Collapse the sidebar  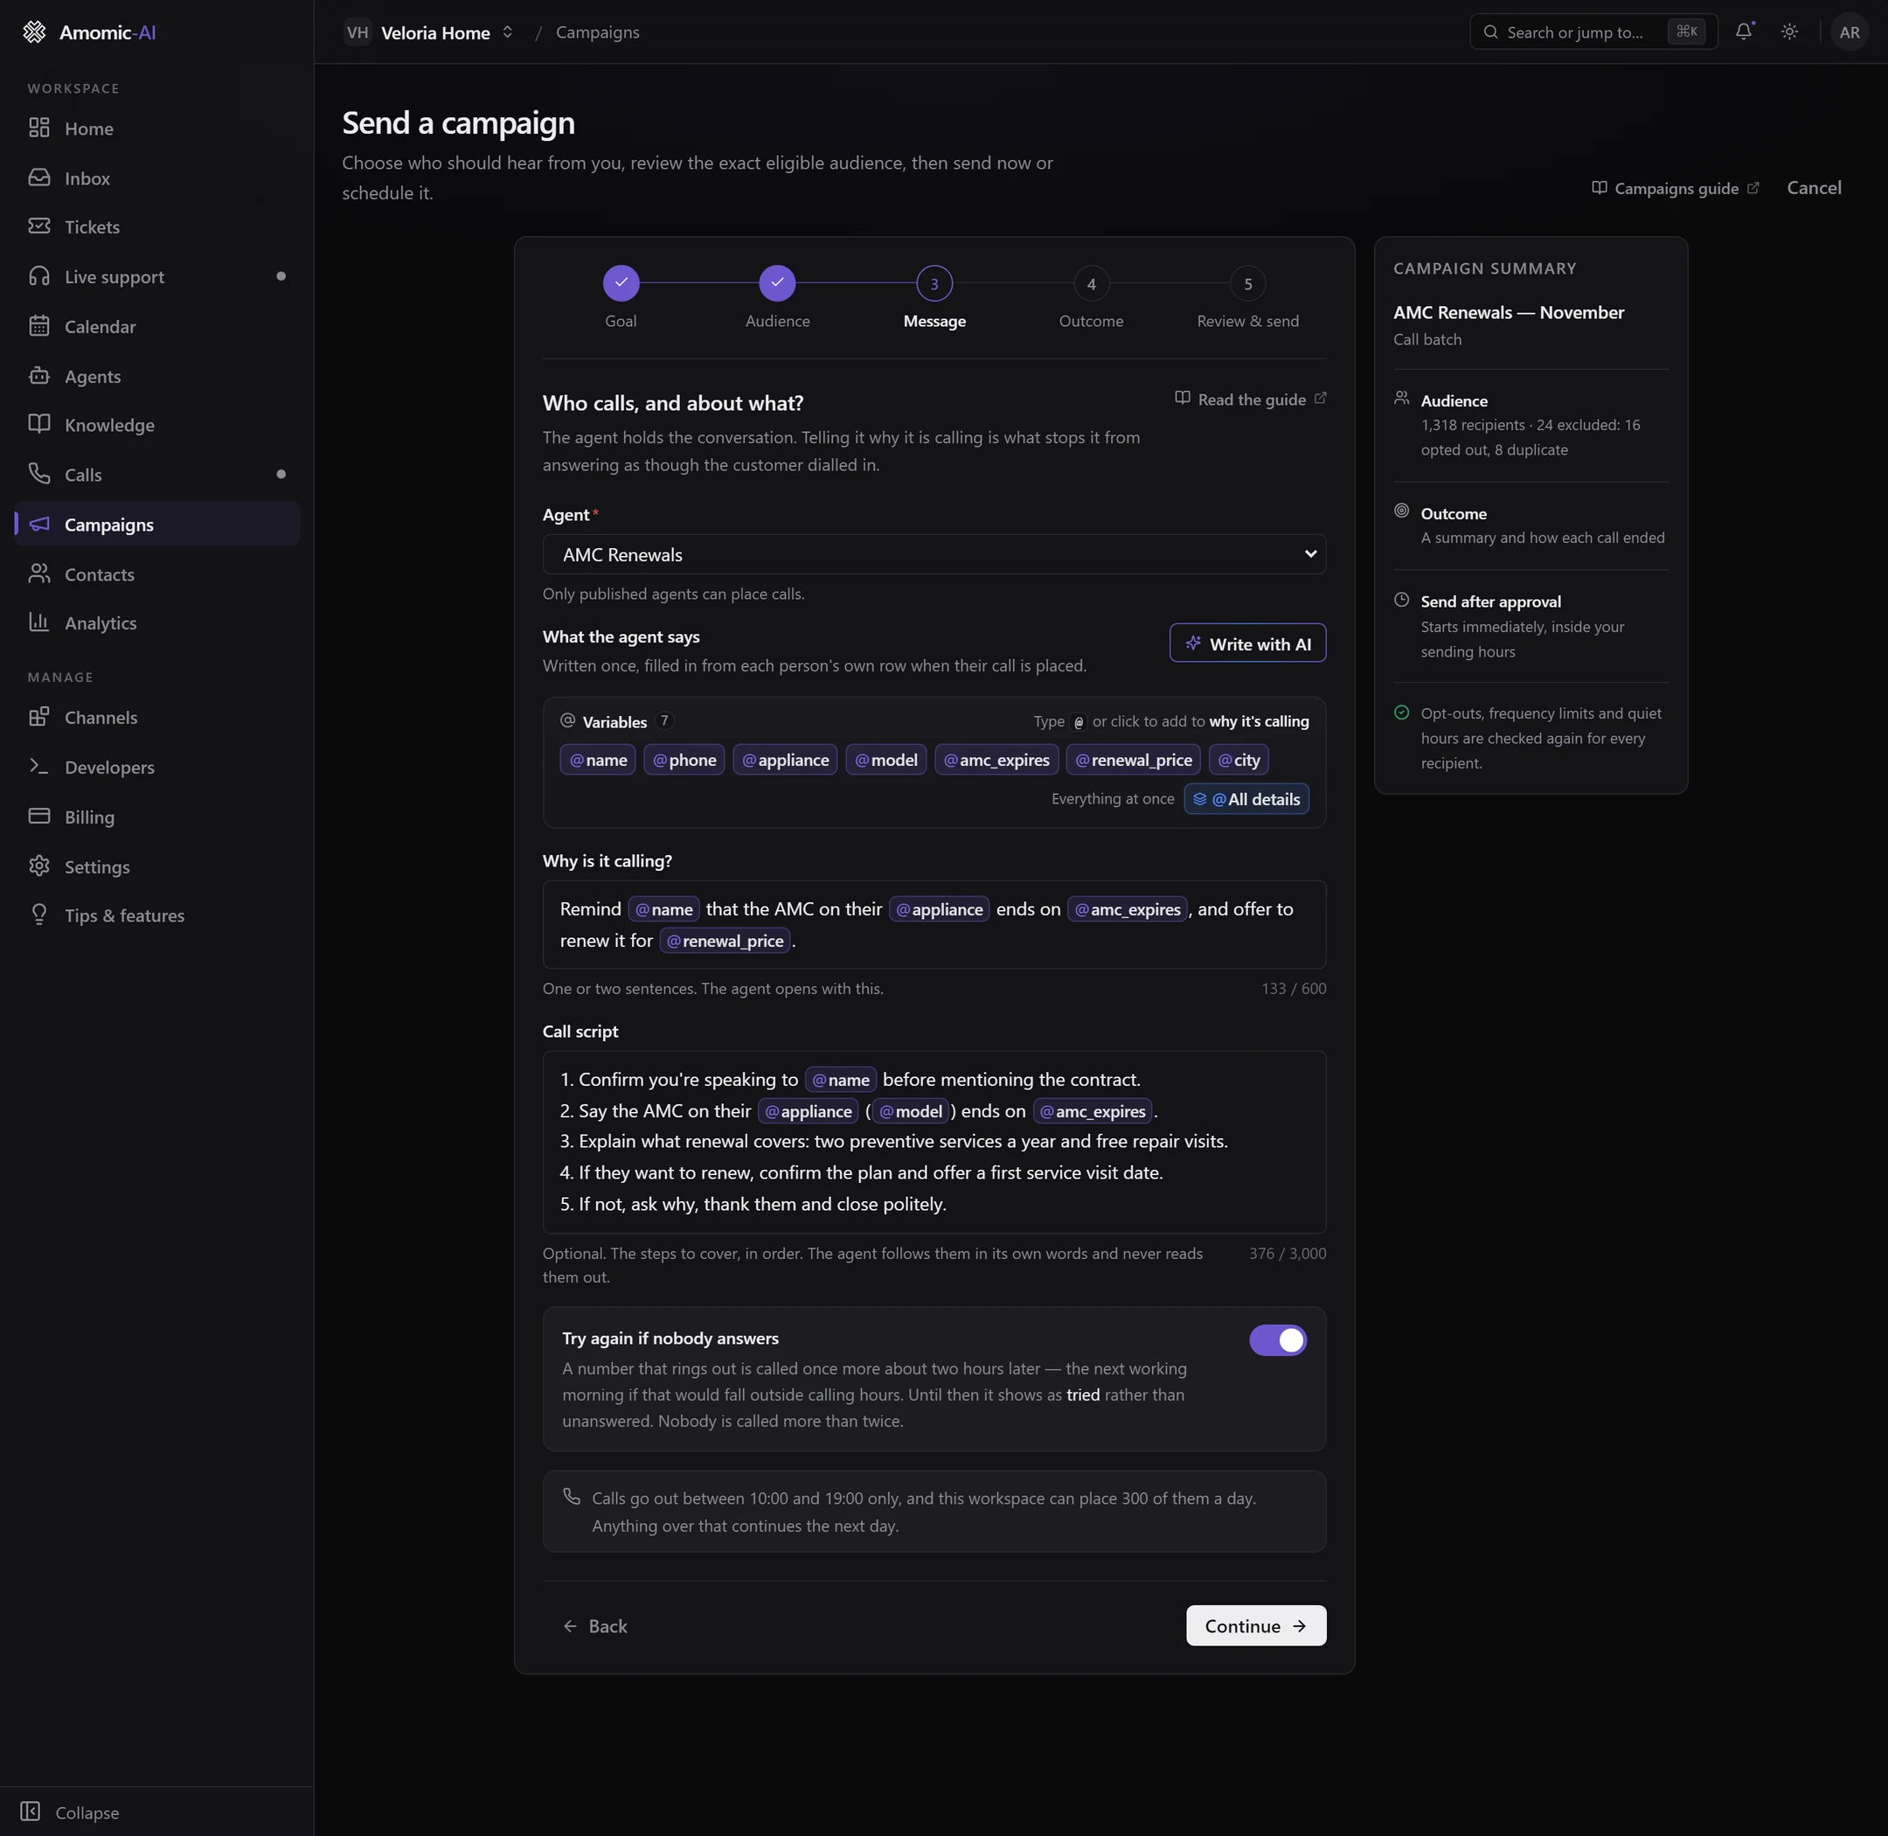pos(69,1813)
